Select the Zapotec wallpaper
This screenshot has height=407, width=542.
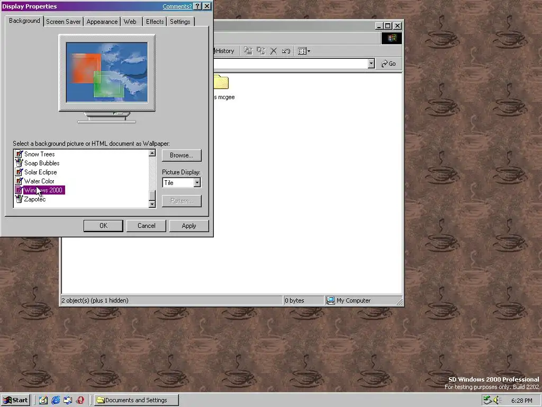pyautogui.click(x=34, y=199)
